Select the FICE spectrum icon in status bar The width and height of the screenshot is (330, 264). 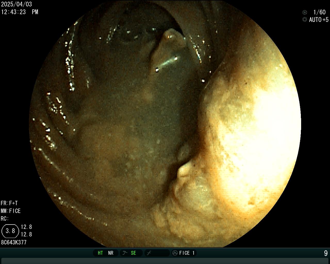pos(175,253)
